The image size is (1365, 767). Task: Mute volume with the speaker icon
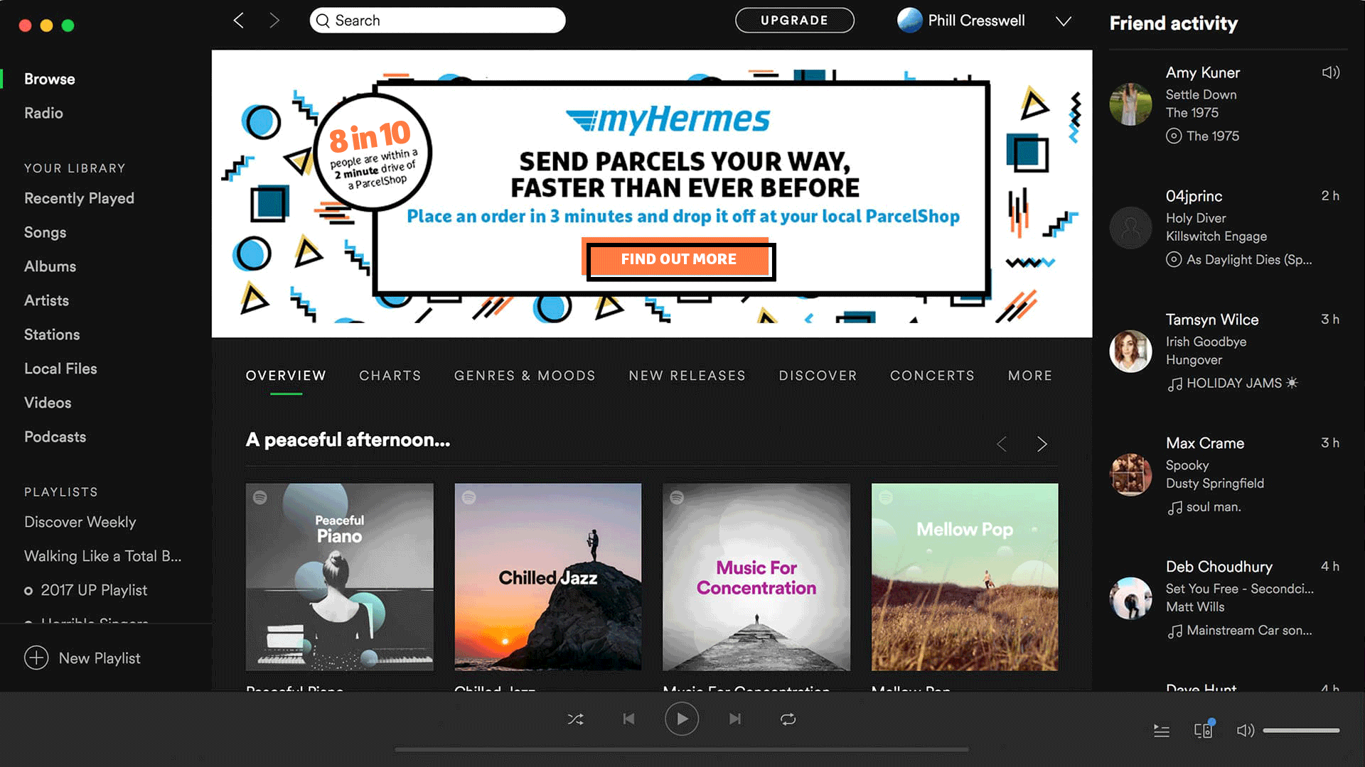point(1246,731)
